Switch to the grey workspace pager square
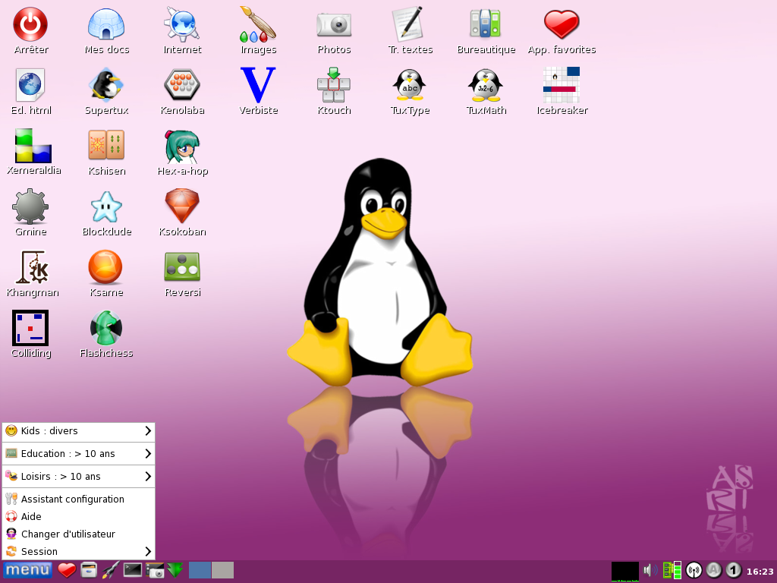 pos(222,570)
